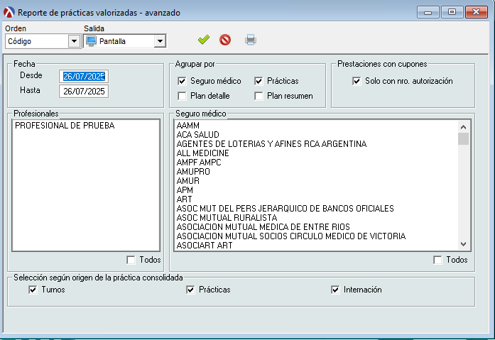The height and width of the screenshot is (340, 495).
Task: Click the Desde date field
Action: click(83, 75)
